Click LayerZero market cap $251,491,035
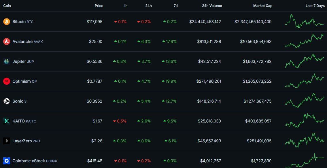This screenshot has width=327, height=168. [259, 141]
